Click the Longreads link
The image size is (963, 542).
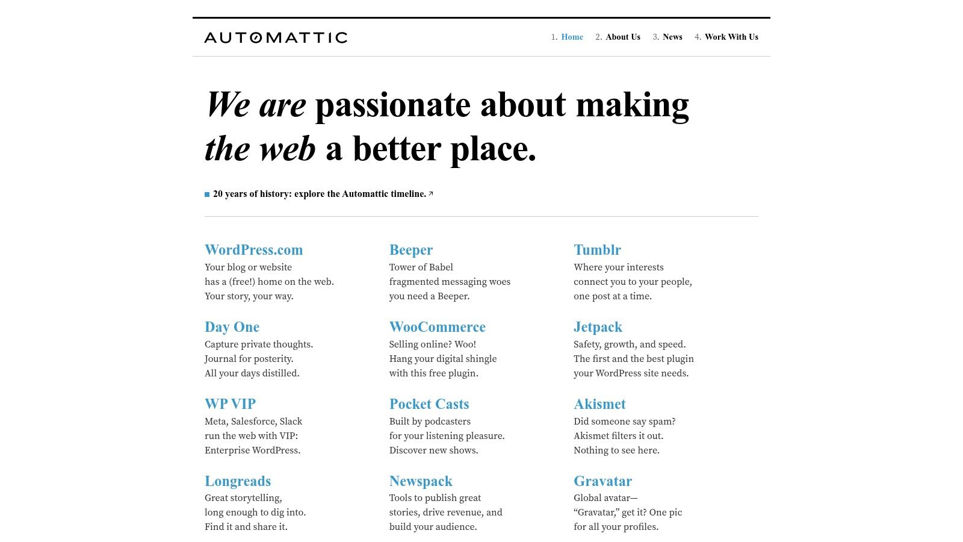click(238, 481)
